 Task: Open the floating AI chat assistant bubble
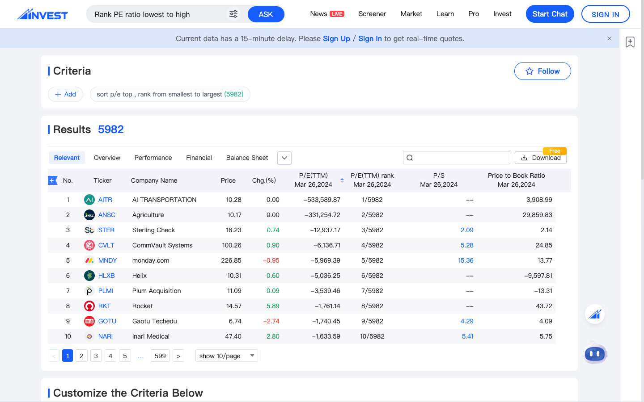tap(595, 353)
